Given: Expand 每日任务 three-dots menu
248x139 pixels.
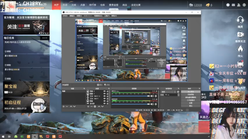Looking at the screenshot, I should click(45, 38).
